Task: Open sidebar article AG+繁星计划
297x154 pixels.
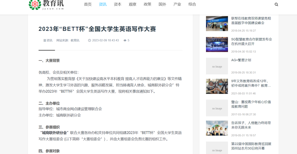Action: pyautogui.click(x=241, y=60)
